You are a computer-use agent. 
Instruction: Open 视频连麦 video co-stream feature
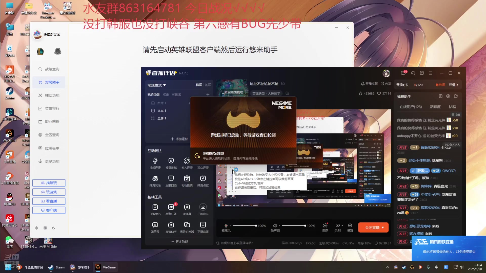click(x=155, y=163)
